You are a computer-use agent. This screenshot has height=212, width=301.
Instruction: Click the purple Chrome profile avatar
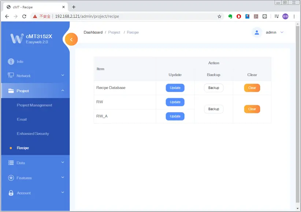285,16
